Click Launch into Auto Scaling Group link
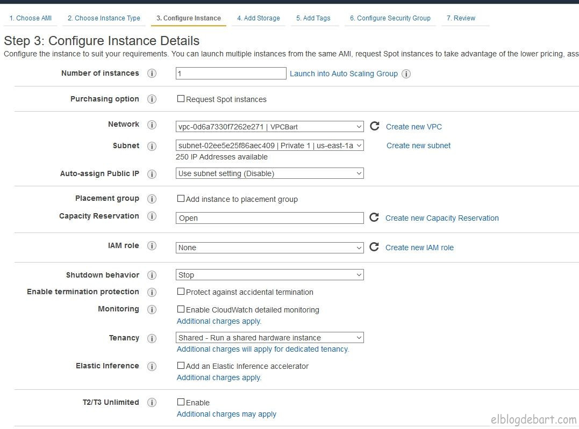The height and width of the screenshot is (429, 579). pos(344,74)
